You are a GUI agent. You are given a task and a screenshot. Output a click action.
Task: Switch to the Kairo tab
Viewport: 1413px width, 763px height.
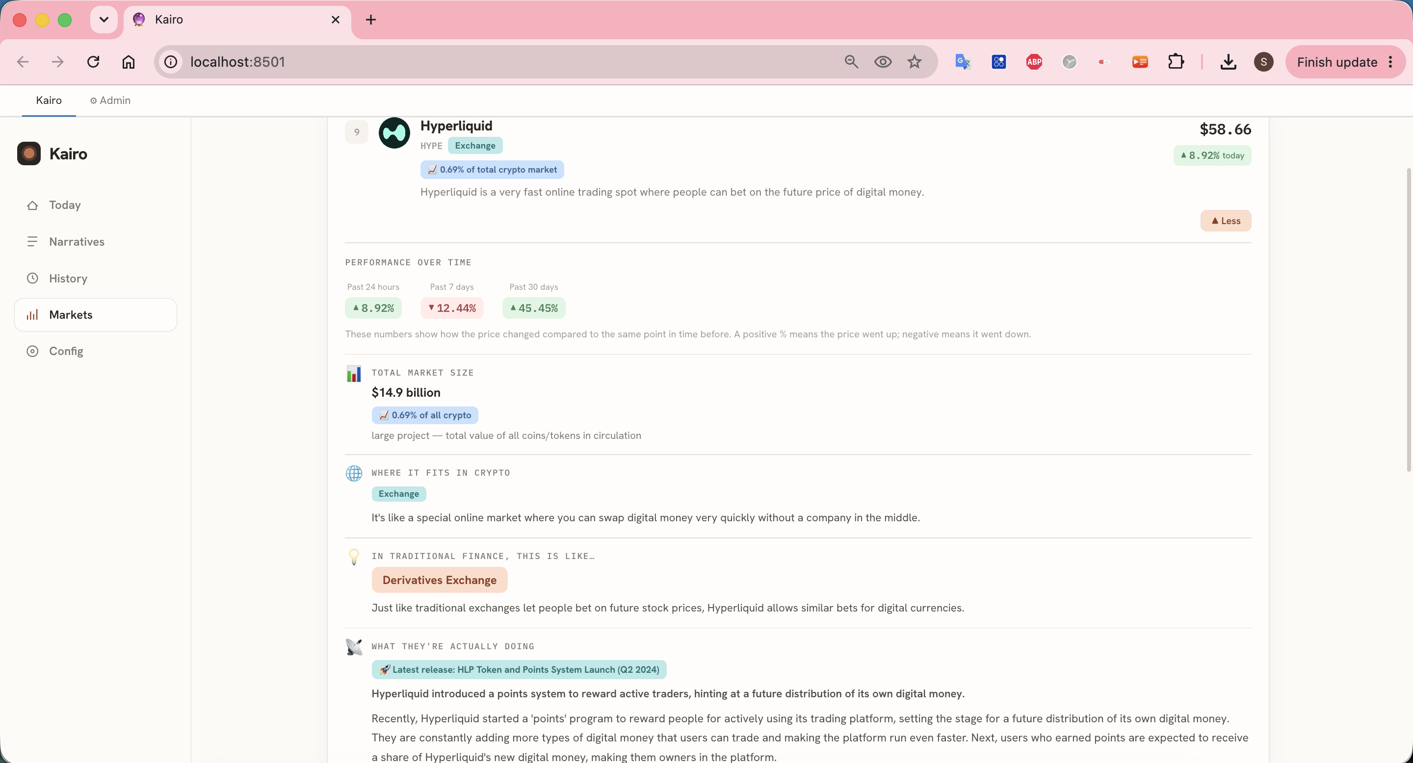(x=49, y=101)
